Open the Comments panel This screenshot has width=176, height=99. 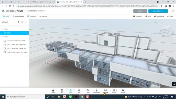coord(138,16)
